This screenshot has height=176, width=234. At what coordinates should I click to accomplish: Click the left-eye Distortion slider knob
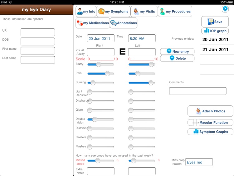131,128
